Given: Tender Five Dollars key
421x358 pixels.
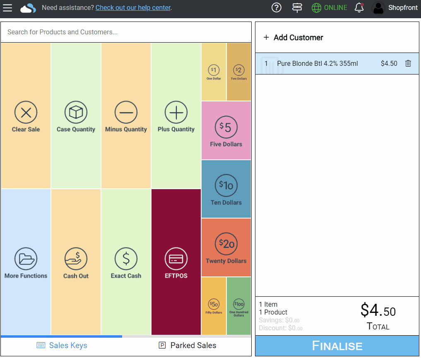Looking at the screenshot, I should point(226,130).
